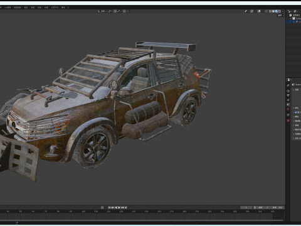
Task: Toggle preview range clock icon
Action: 255,208
